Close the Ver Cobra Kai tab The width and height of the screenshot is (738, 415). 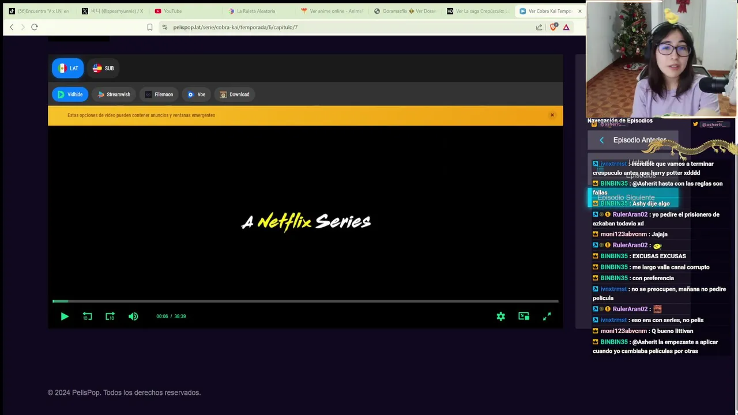coord(579,11)
